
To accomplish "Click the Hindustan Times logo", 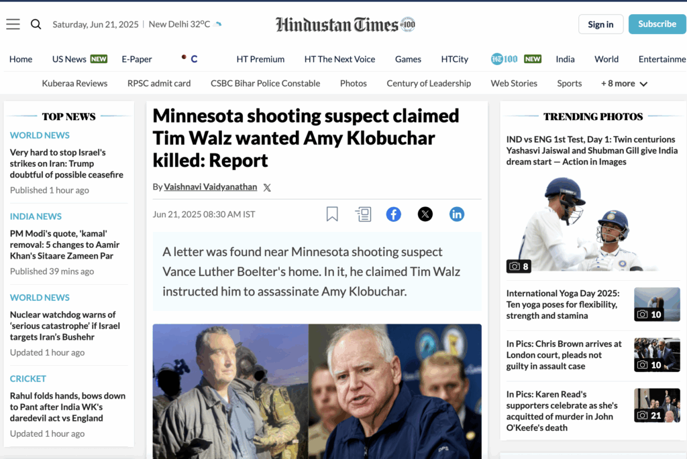I will 346,25.
